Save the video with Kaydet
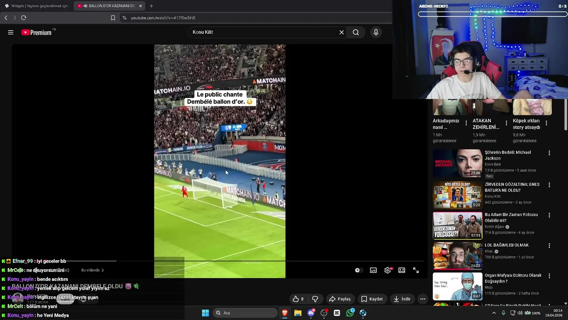568x320 pixels. (372, 299)
